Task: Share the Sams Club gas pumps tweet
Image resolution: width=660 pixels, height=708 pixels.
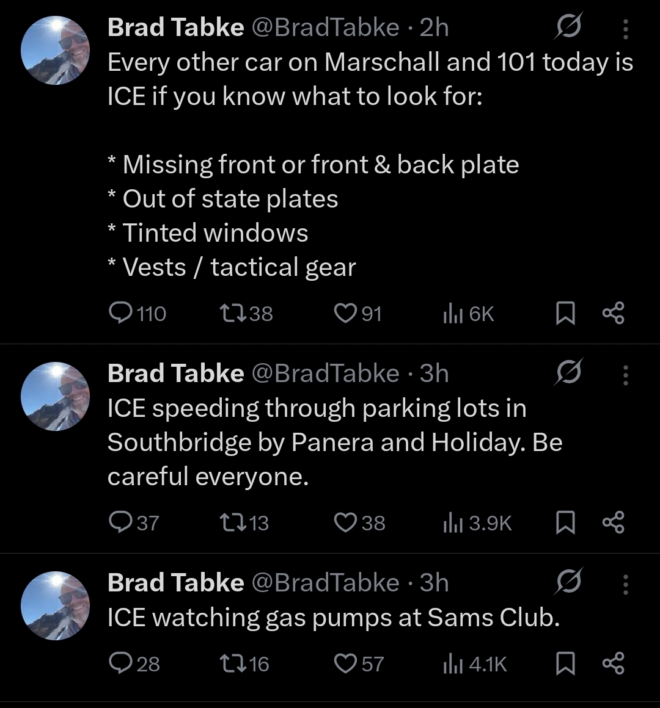Action: pyautogui.click(x=613, y=663)
